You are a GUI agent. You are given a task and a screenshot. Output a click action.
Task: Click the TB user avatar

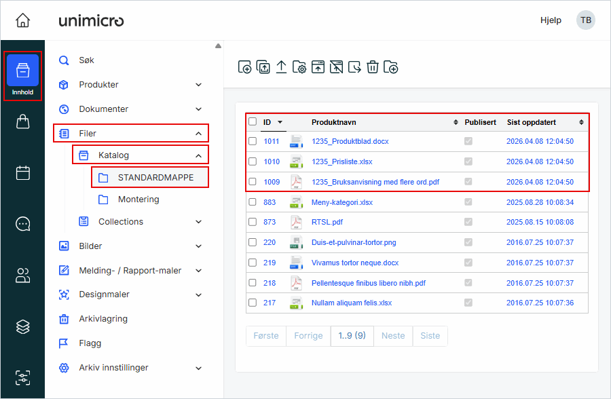click(585, 20)
